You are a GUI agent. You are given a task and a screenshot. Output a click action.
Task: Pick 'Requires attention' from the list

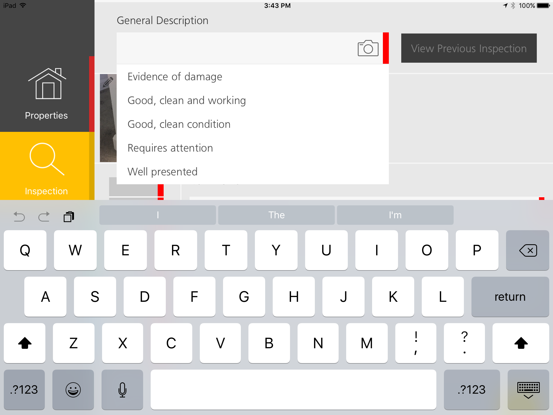[252, 148]
